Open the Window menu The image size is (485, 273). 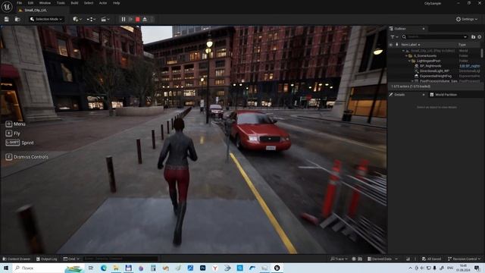(x=45, y=3)
